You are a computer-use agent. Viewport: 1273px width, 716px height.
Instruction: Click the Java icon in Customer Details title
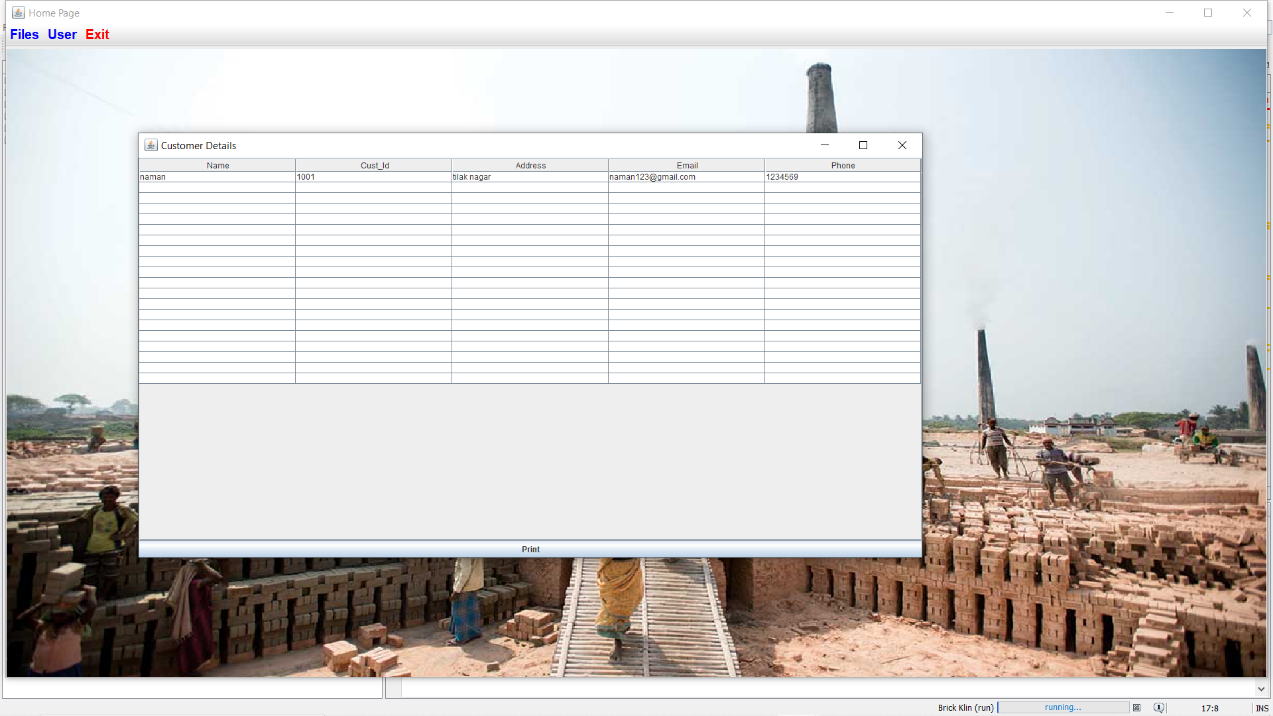point(151,145)
